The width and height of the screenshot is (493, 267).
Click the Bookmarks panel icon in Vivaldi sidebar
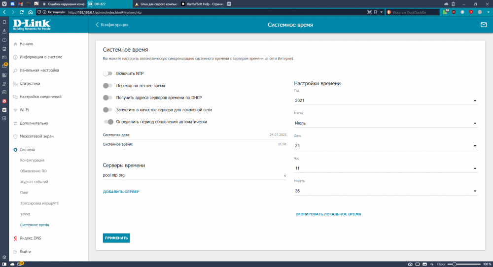pyautogui.click(x=4, y=22)
